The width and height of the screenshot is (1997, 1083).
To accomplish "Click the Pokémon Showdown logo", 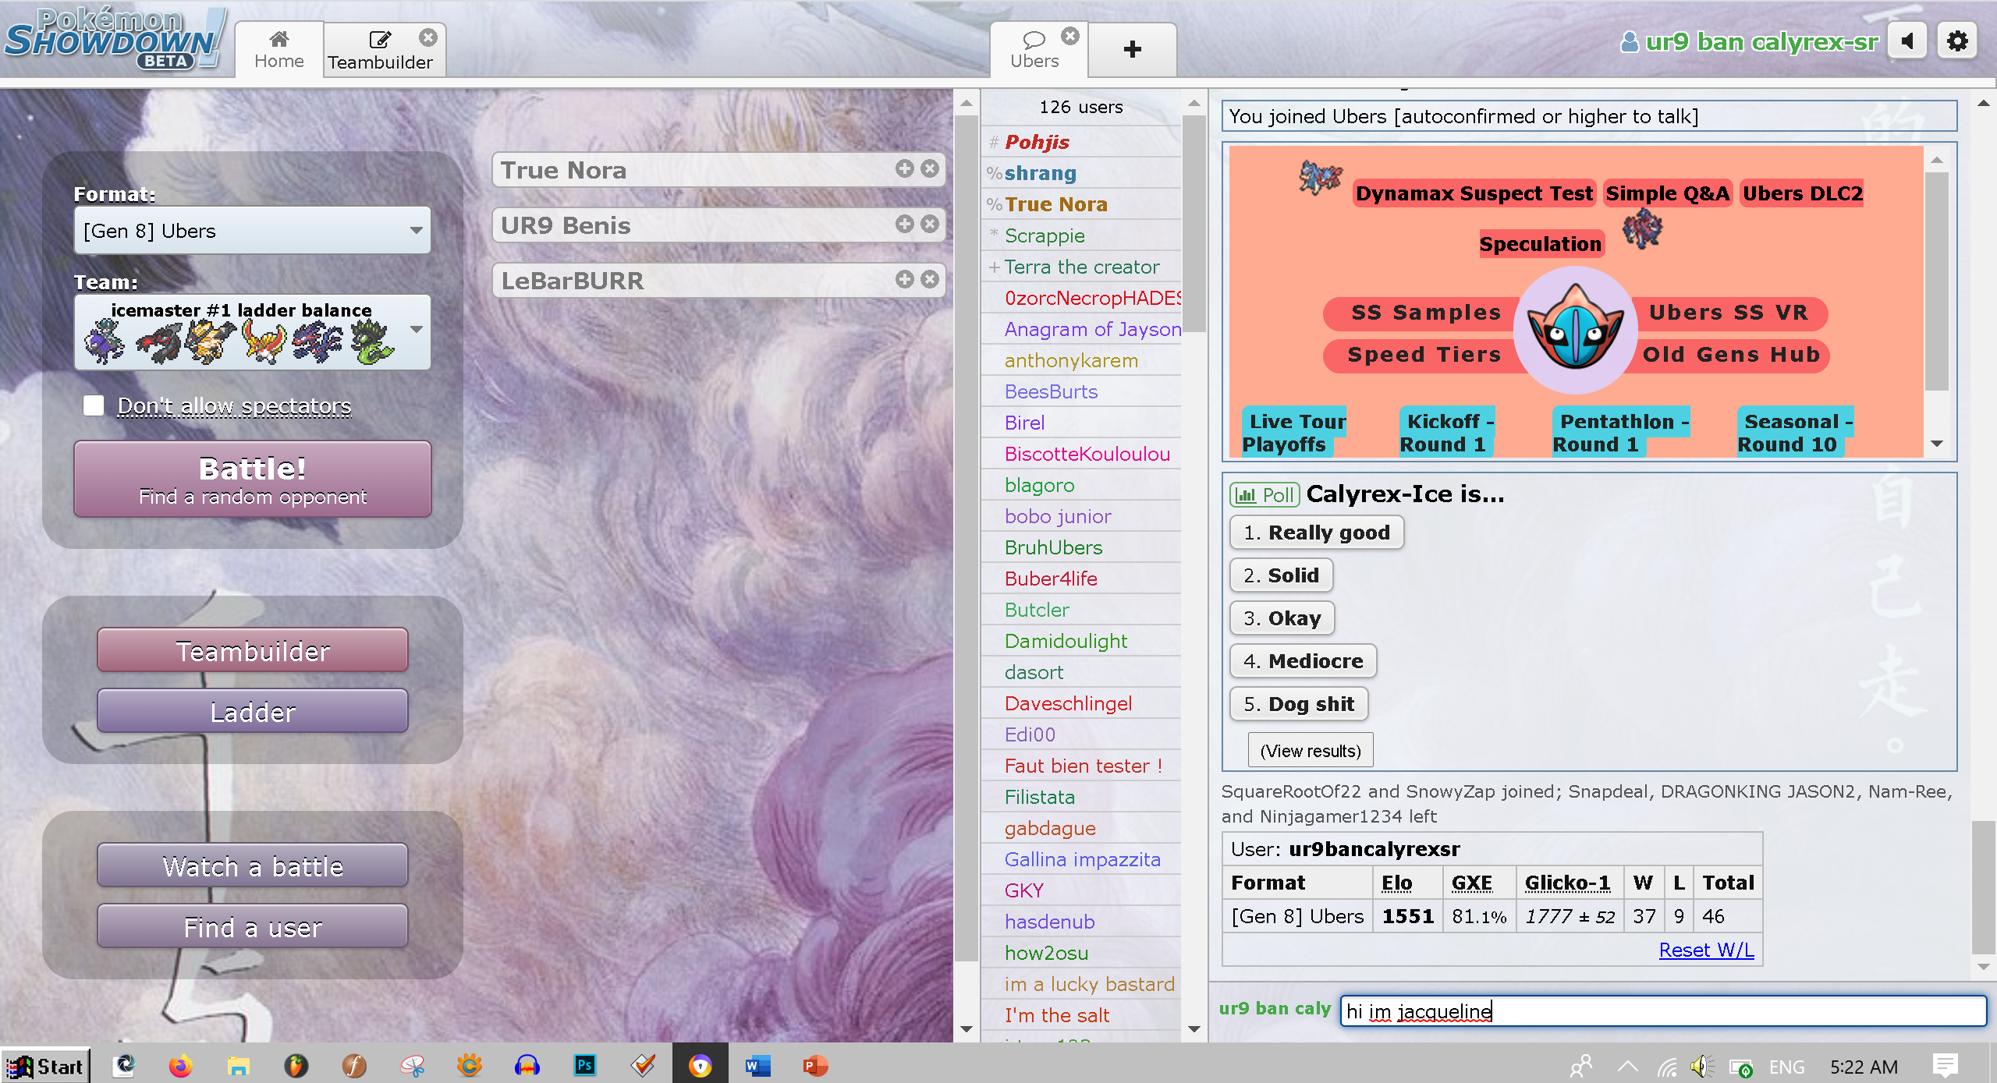I will point(115,39).
